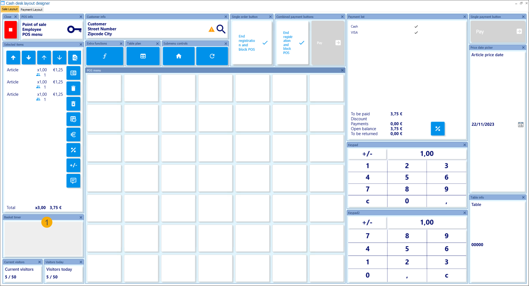Select the home icon in Submenu controls

click(179, 56)
